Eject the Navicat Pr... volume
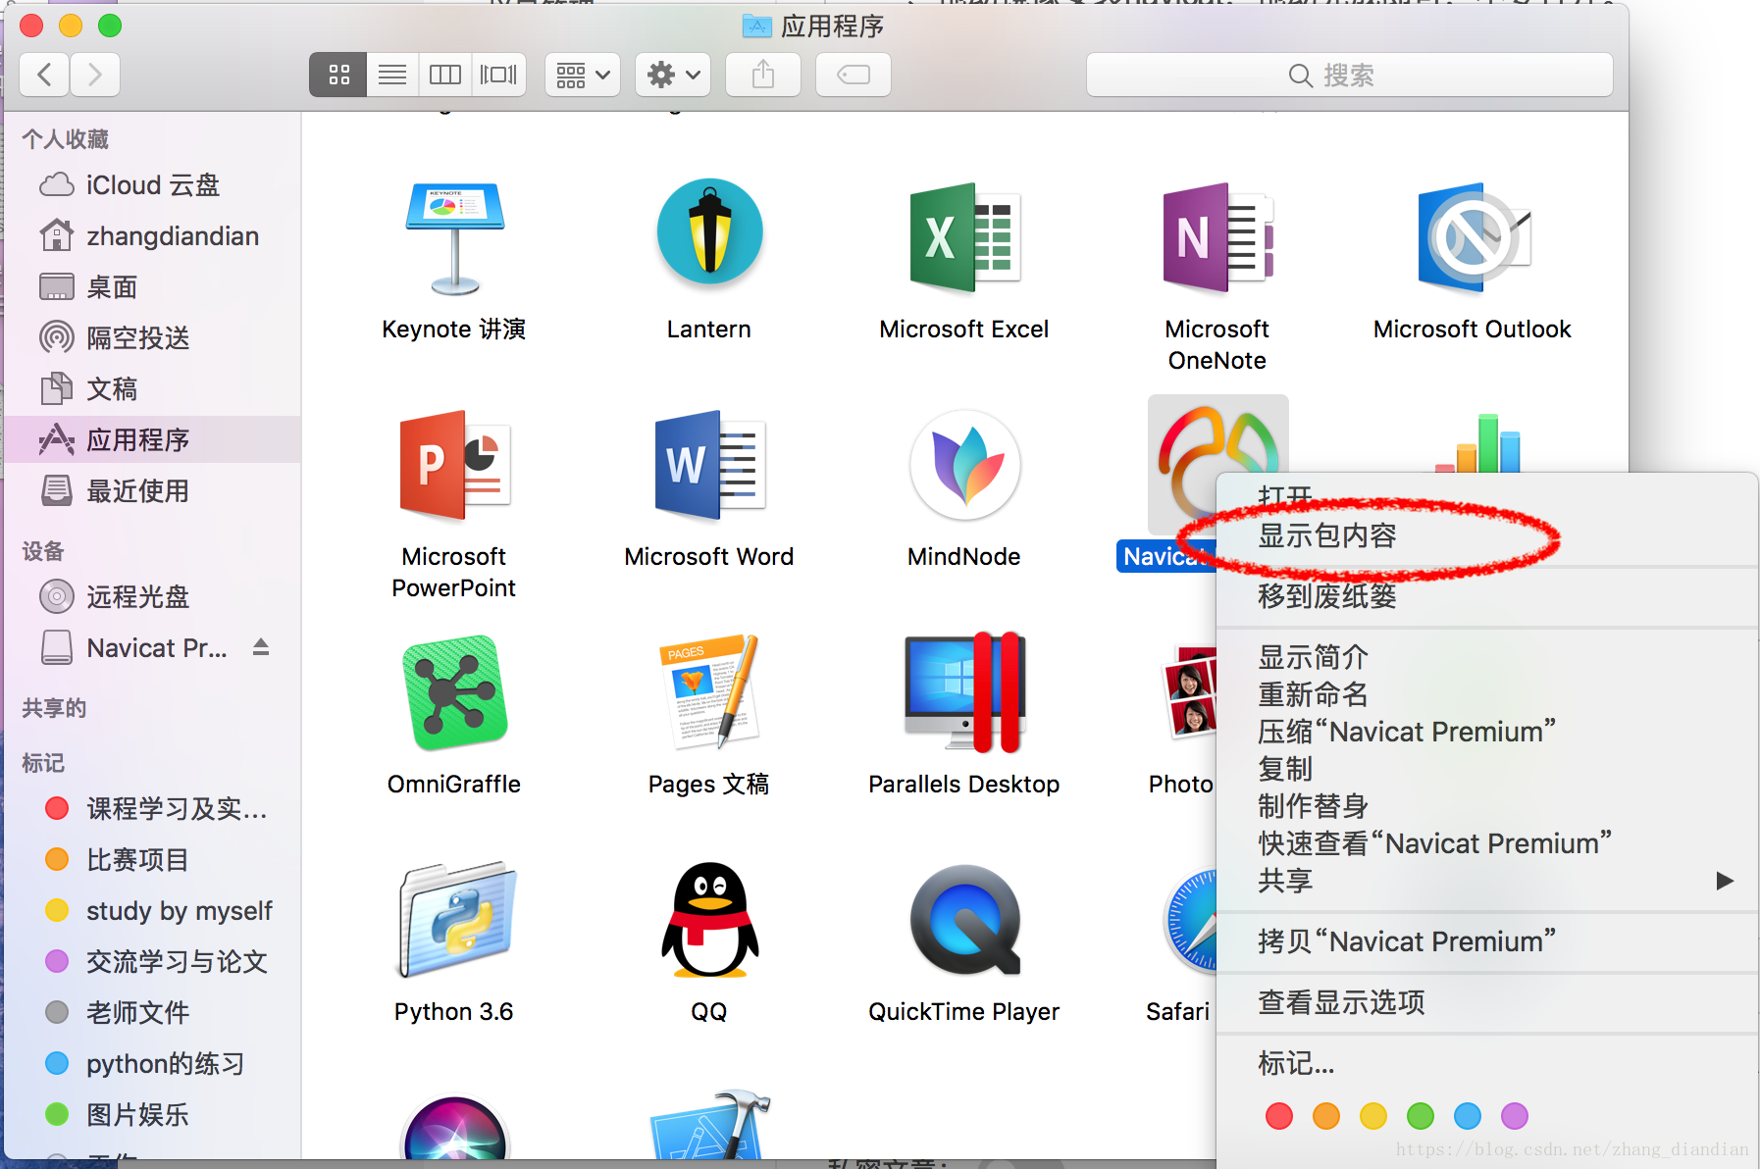 pyautogui.click(x=261, y=647)
